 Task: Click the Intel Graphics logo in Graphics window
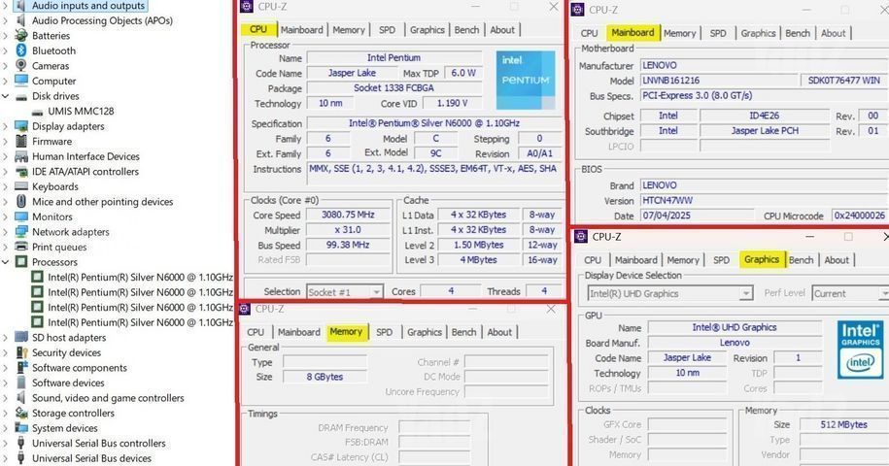coord(860,349)
